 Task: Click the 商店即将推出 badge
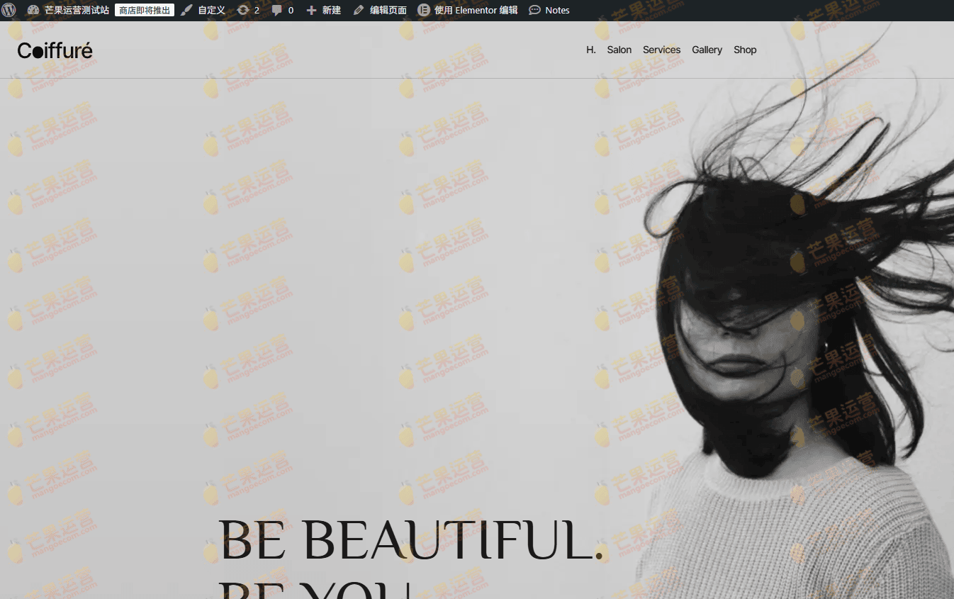[x=145, y=11]
